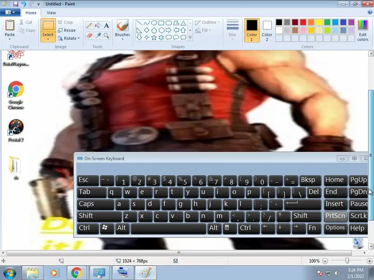Viewport: 374px width, 280px height.
Task: Choose the Oval shape
Action: (x=154, y=23)
